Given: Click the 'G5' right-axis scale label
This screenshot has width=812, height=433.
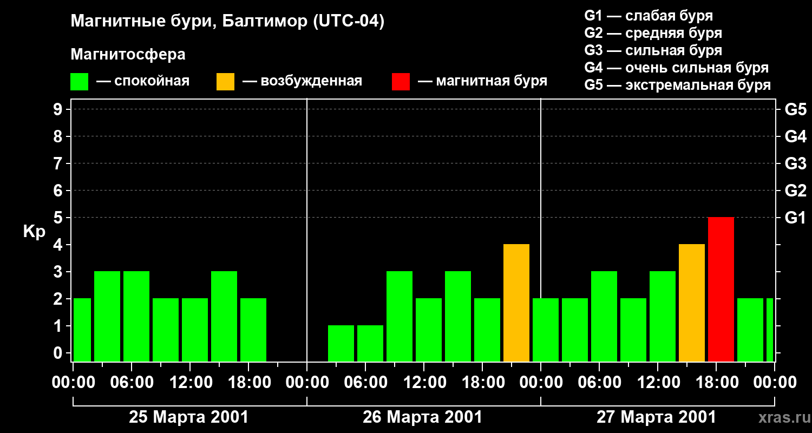Looking at the screenshot, I should point(796,109).
